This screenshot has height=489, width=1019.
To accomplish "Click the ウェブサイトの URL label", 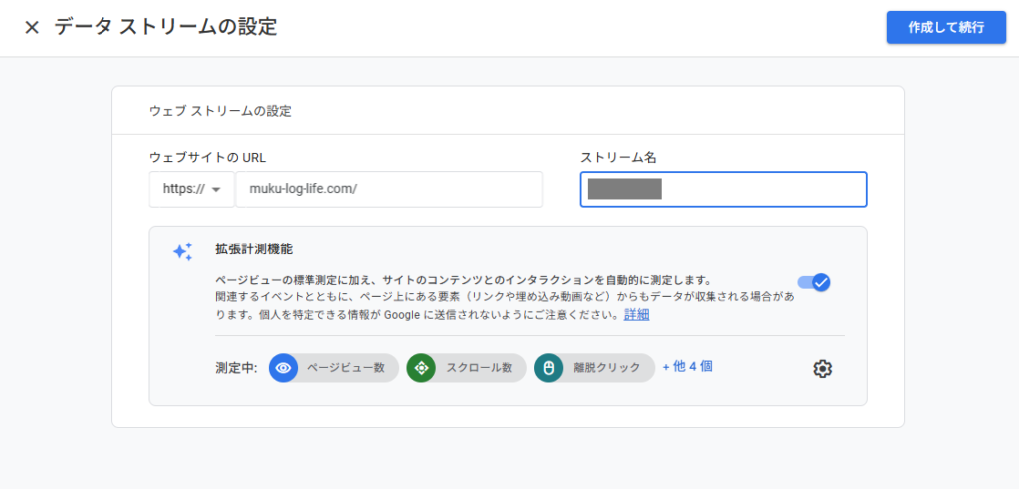I will tap(207, 157).
